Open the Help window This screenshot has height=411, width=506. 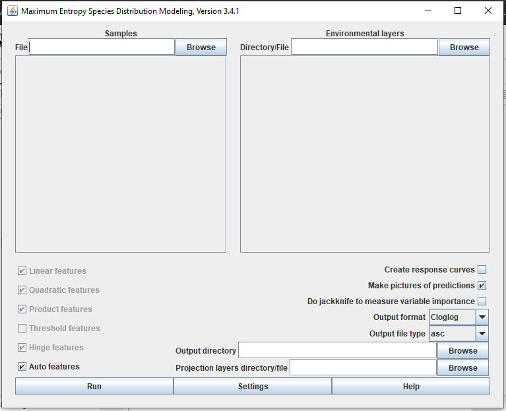tap(410, 386)
